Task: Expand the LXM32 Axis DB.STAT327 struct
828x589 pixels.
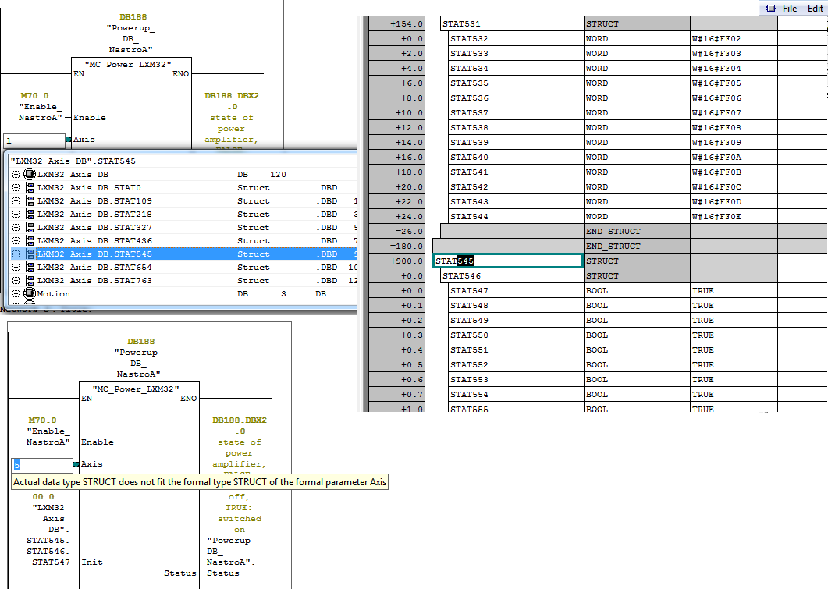Action: click(16, 228)
